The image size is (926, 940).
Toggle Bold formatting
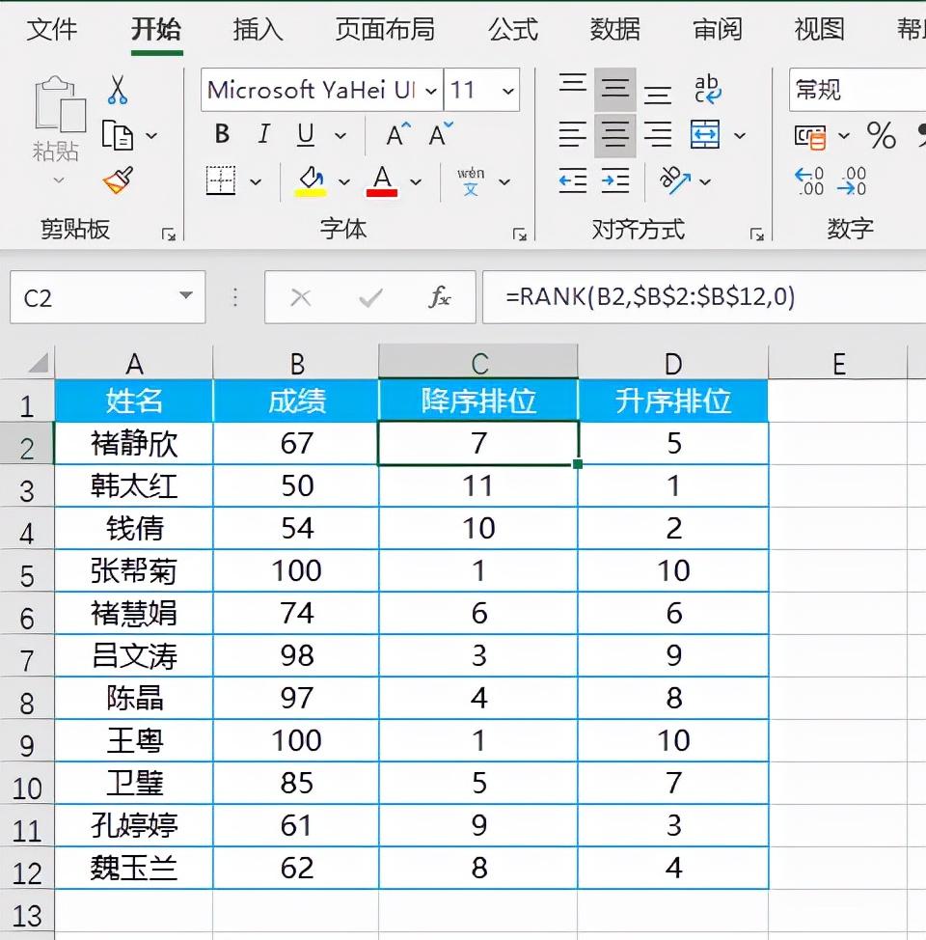tap(222, 134)
